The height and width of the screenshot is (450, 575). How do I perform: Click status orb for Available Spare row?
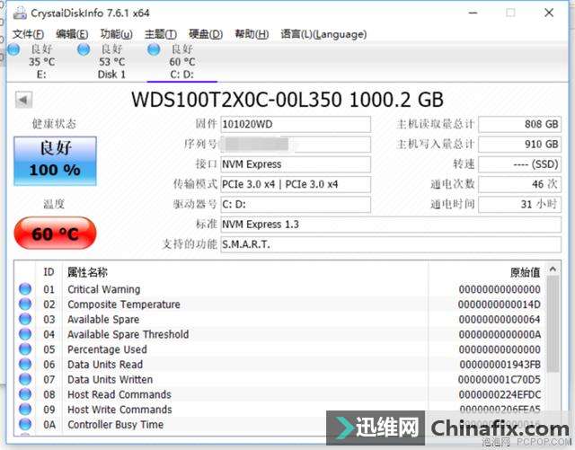(25, 319)
